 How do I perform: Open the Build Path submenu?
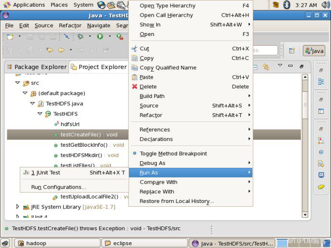tap(191, 96)
